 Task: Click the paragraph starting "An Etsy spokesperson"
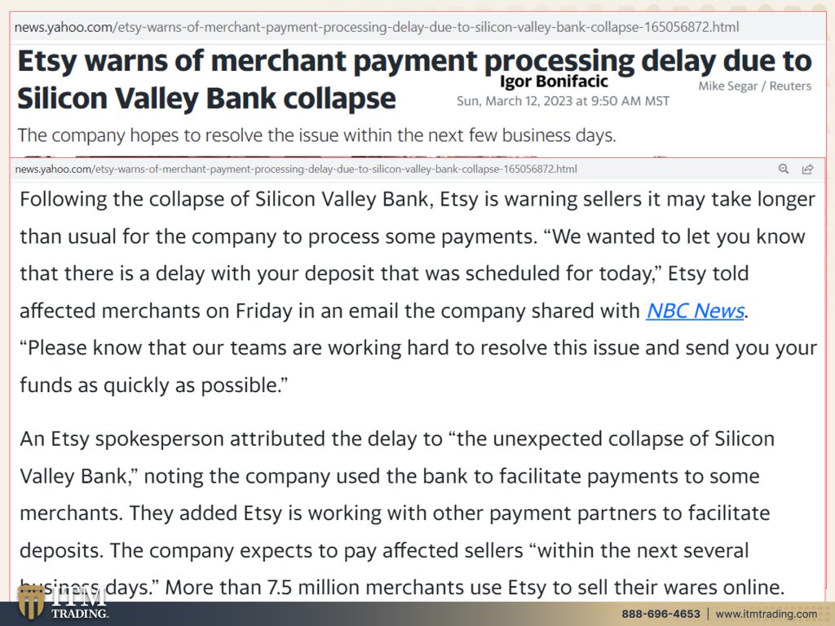[x=402, y=514]
